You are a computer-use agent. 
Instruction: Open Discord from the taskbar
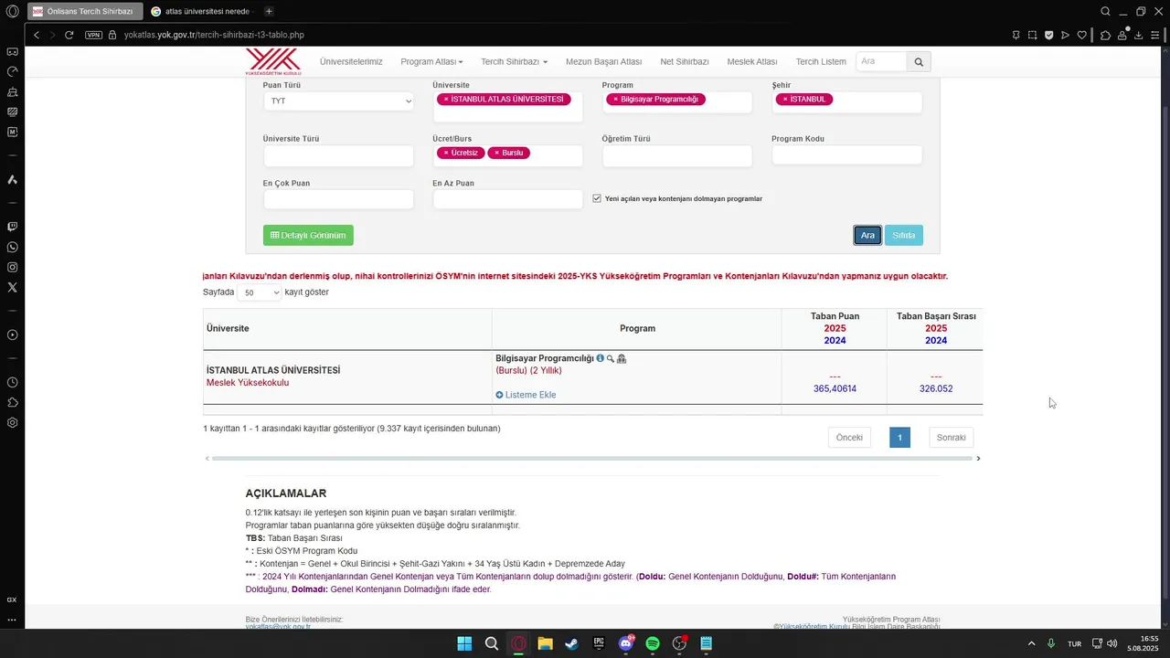click(x=626, y=643)
